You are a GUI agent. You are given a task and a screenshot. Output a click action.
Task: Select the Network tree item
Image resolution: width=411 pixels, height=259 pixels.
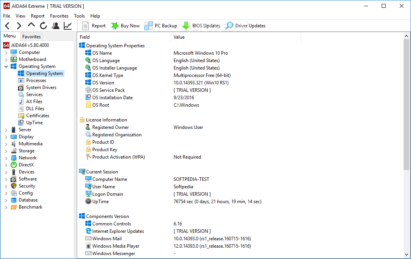[x=27, y=158]
